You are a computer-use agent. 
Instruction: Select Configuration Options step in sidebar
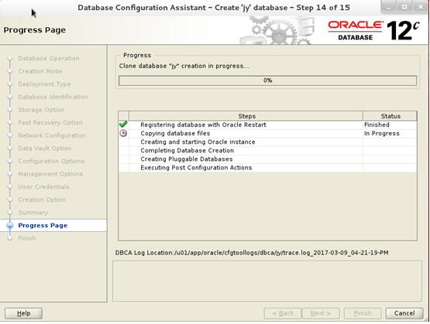(x=51, y=161)
